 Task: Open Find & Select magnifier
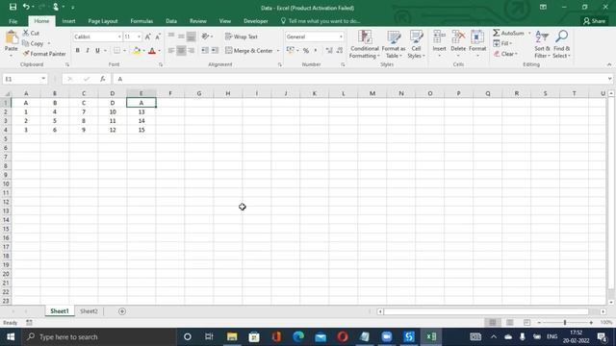click(561, 44)
